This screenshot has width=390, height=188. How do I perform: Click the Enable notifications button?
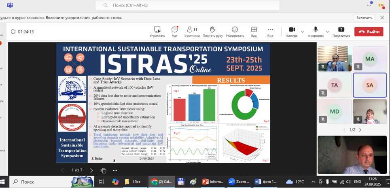pyautogui.click(x=364, y=18)
